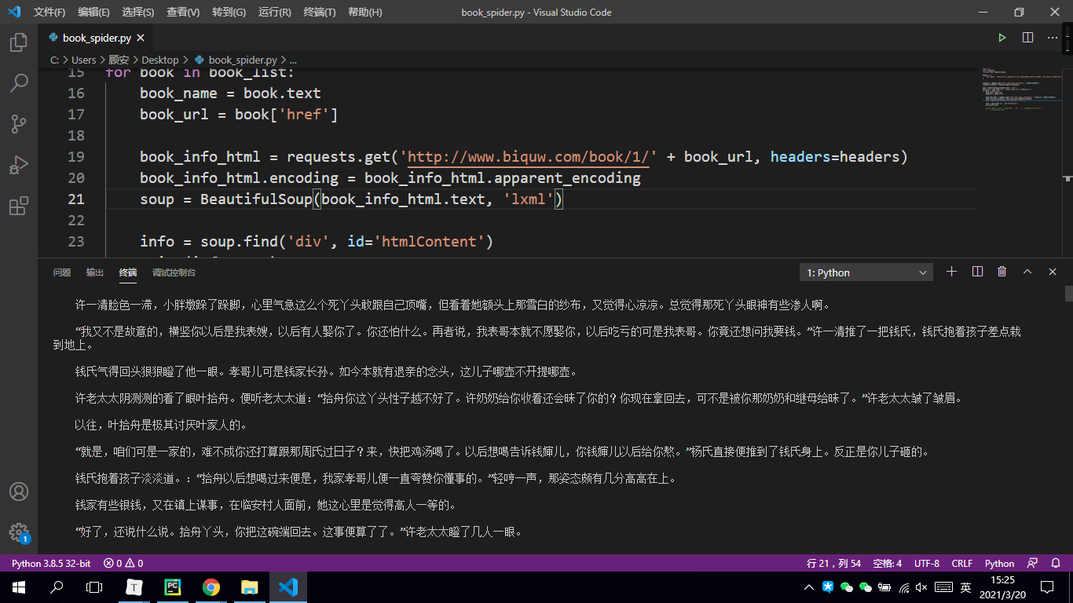Open the battery status tray icon
The height and width of the screenshot is (603, 1073).
(884, 587)
